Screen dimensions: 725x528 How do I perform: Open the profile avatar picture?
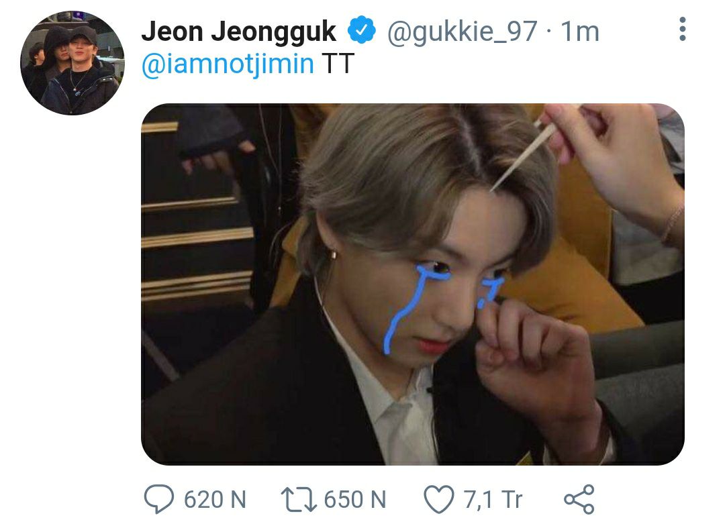(72, 63)
